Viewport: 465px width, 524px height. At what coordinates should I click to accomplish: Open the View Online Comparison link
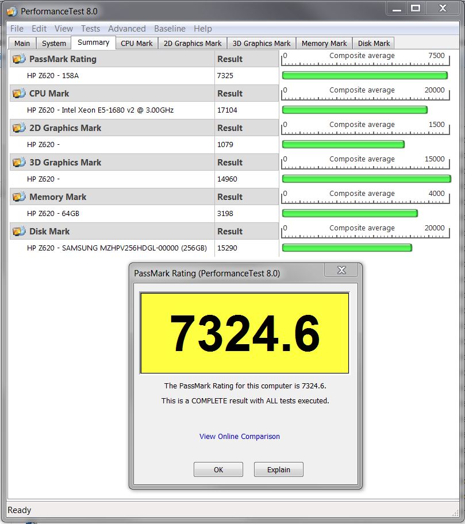coord(240,437)
